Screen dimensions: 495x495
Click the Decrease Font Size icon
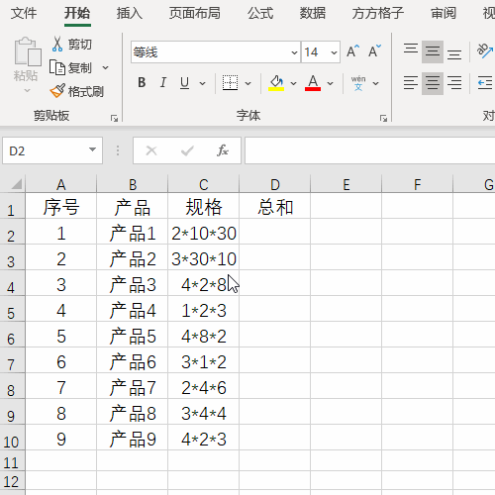375,51
